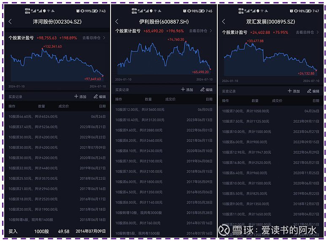Select row 10股派9.60元，共计2880.00元

164,130
